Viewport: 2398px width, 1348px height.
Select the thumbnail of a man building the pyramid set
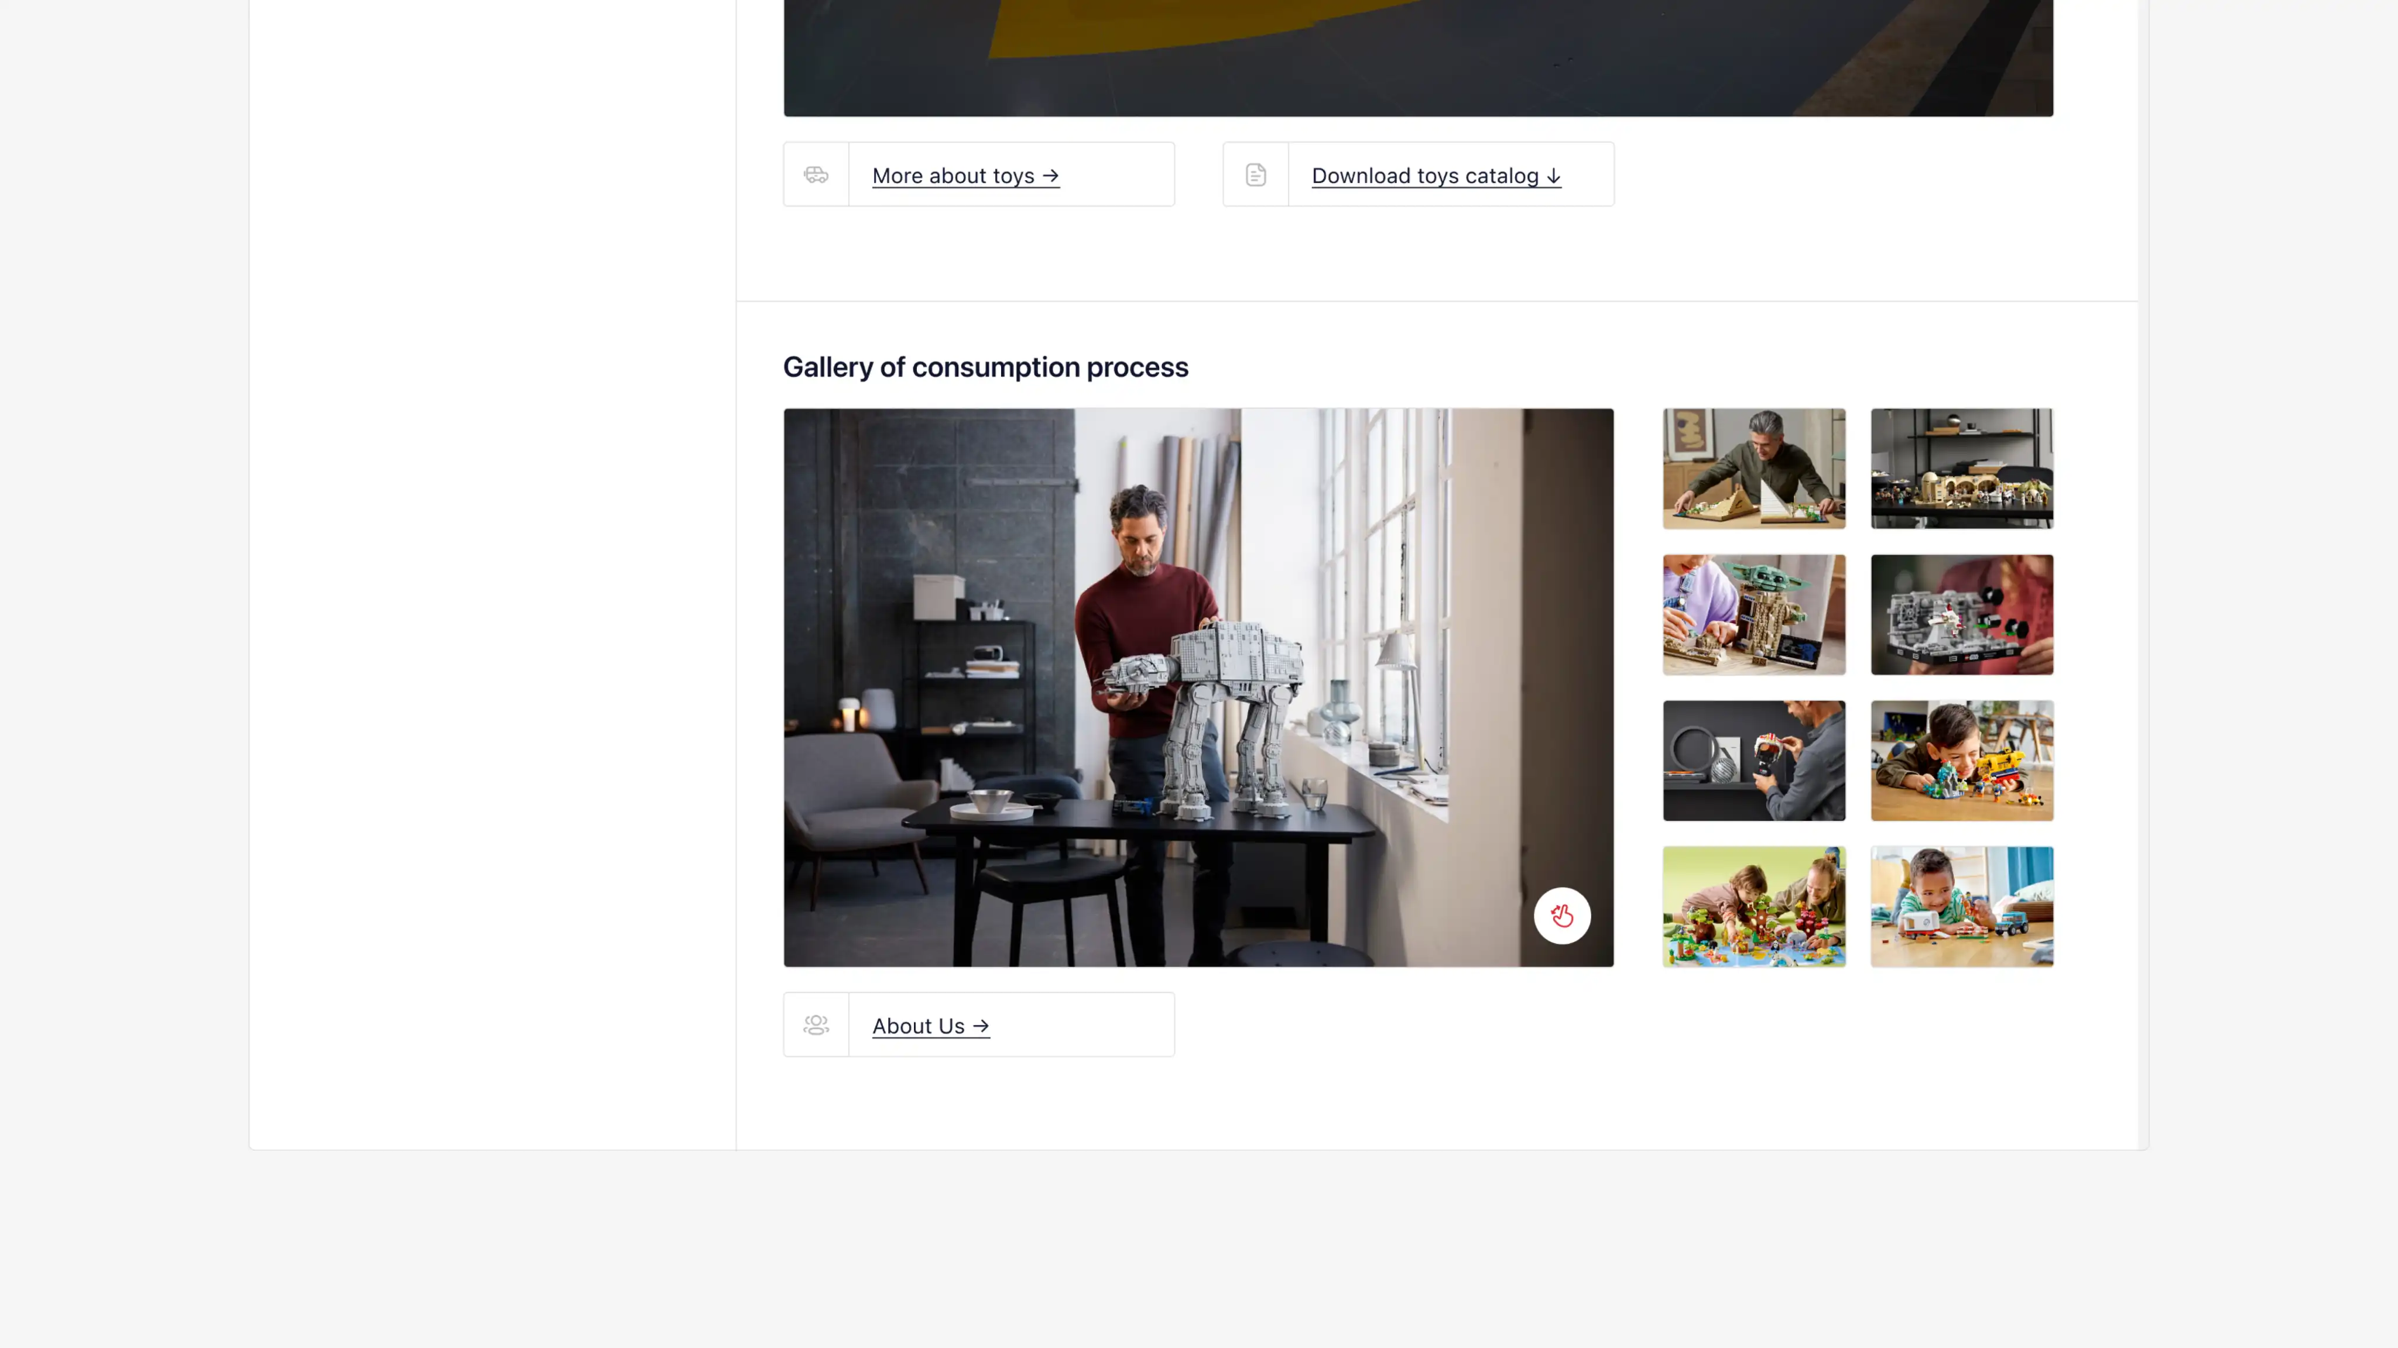[x=1754, y=469]
